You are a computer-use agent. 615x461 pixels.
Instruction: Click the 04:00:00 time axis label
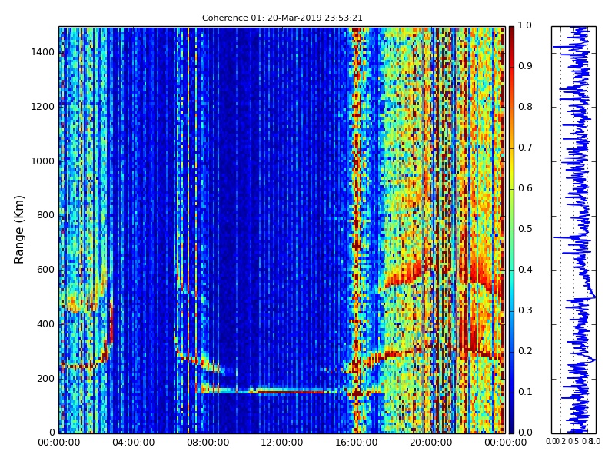click(x=133, y=443)
